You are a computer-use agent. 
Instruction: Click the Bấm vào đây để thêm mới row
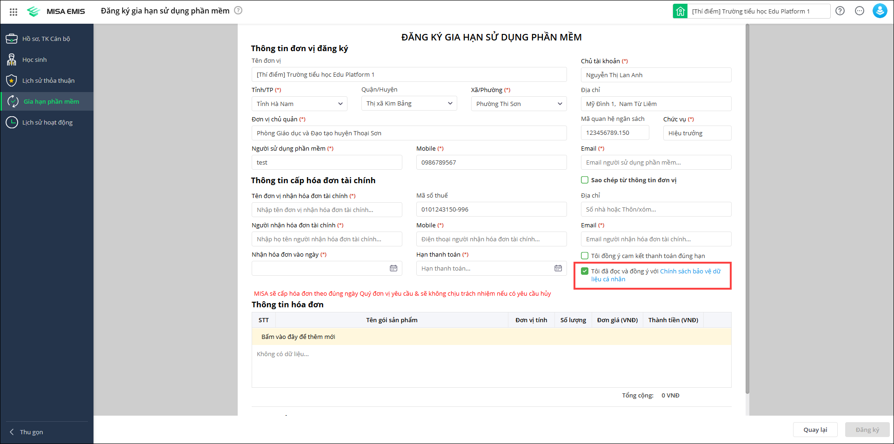[298, 337]
